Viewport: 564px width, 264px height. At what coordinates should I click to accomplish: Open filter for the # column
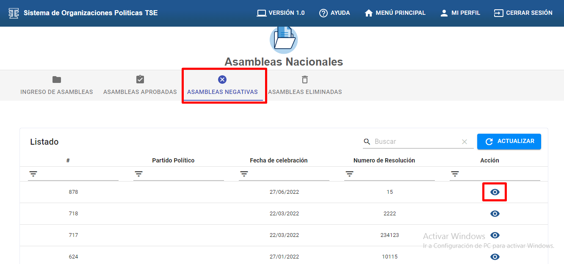33,174
